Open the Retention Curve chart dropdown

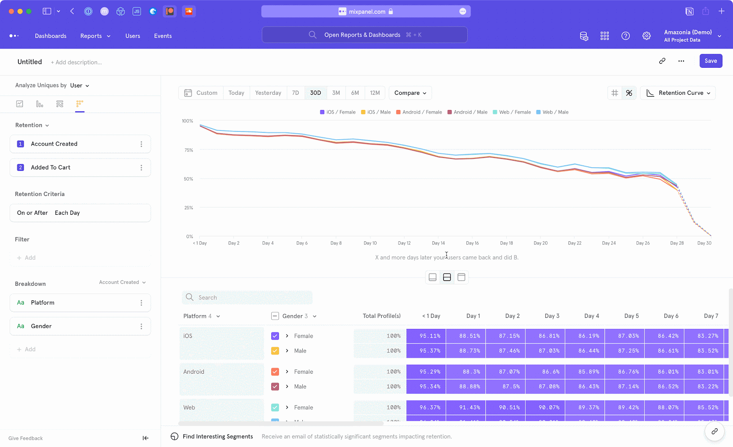click(678, 93)
